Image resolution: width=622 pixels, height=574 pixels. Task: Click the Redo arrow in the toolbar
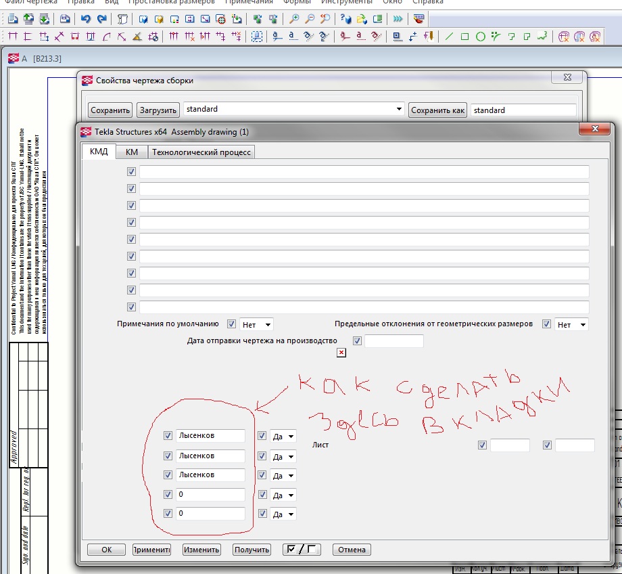pyautogui.click(x=101, y=19)
